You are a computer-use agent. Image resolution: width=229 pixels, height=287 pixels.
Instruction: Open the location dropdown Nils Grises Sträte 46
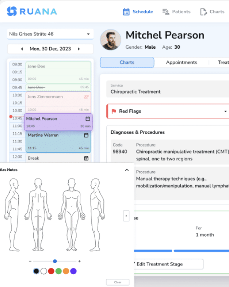pos(50,34)
